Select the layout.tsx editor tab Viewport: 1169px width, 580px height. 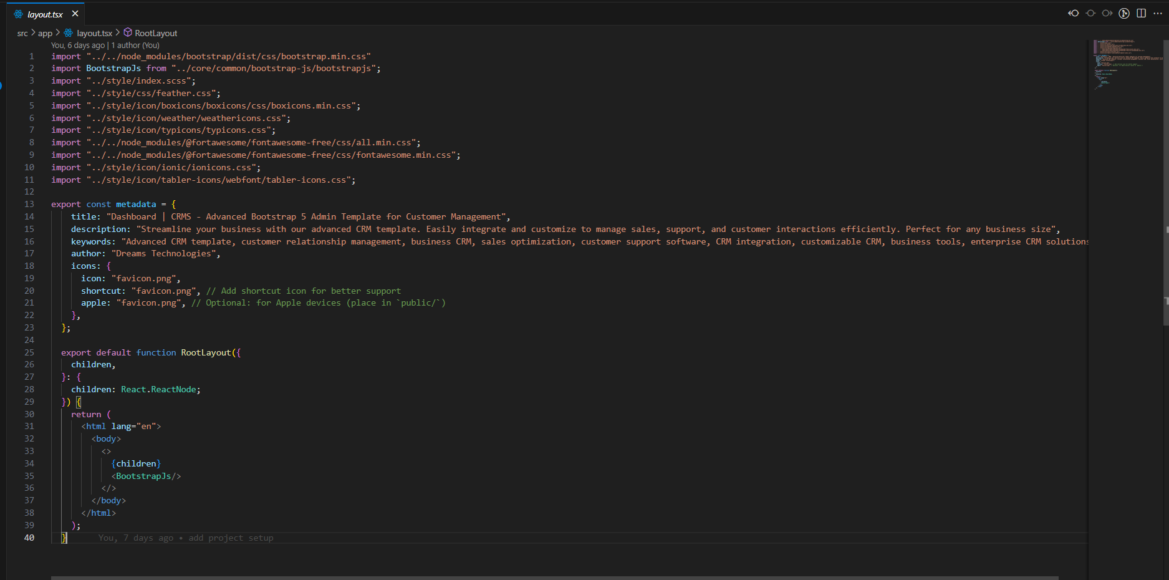pyautogui.click(x=45, y=14)
